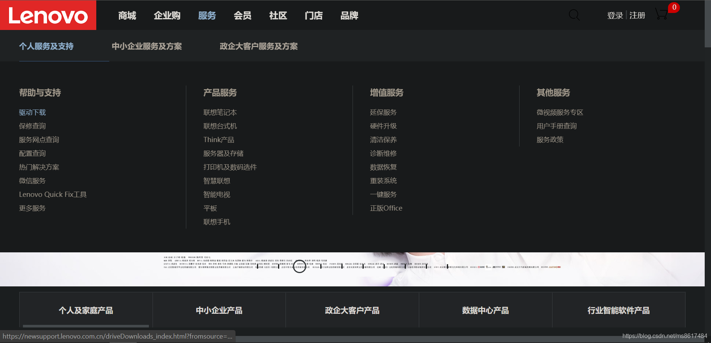
Task: Open the 会员 nav item
Action: click(x=243, y=16)
